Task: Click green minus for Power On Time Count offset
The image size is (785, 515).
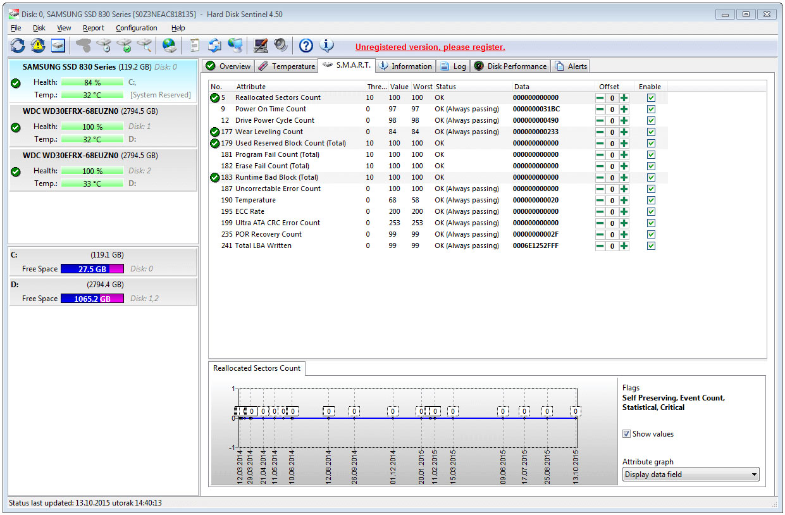Action: tap(600, 109)
